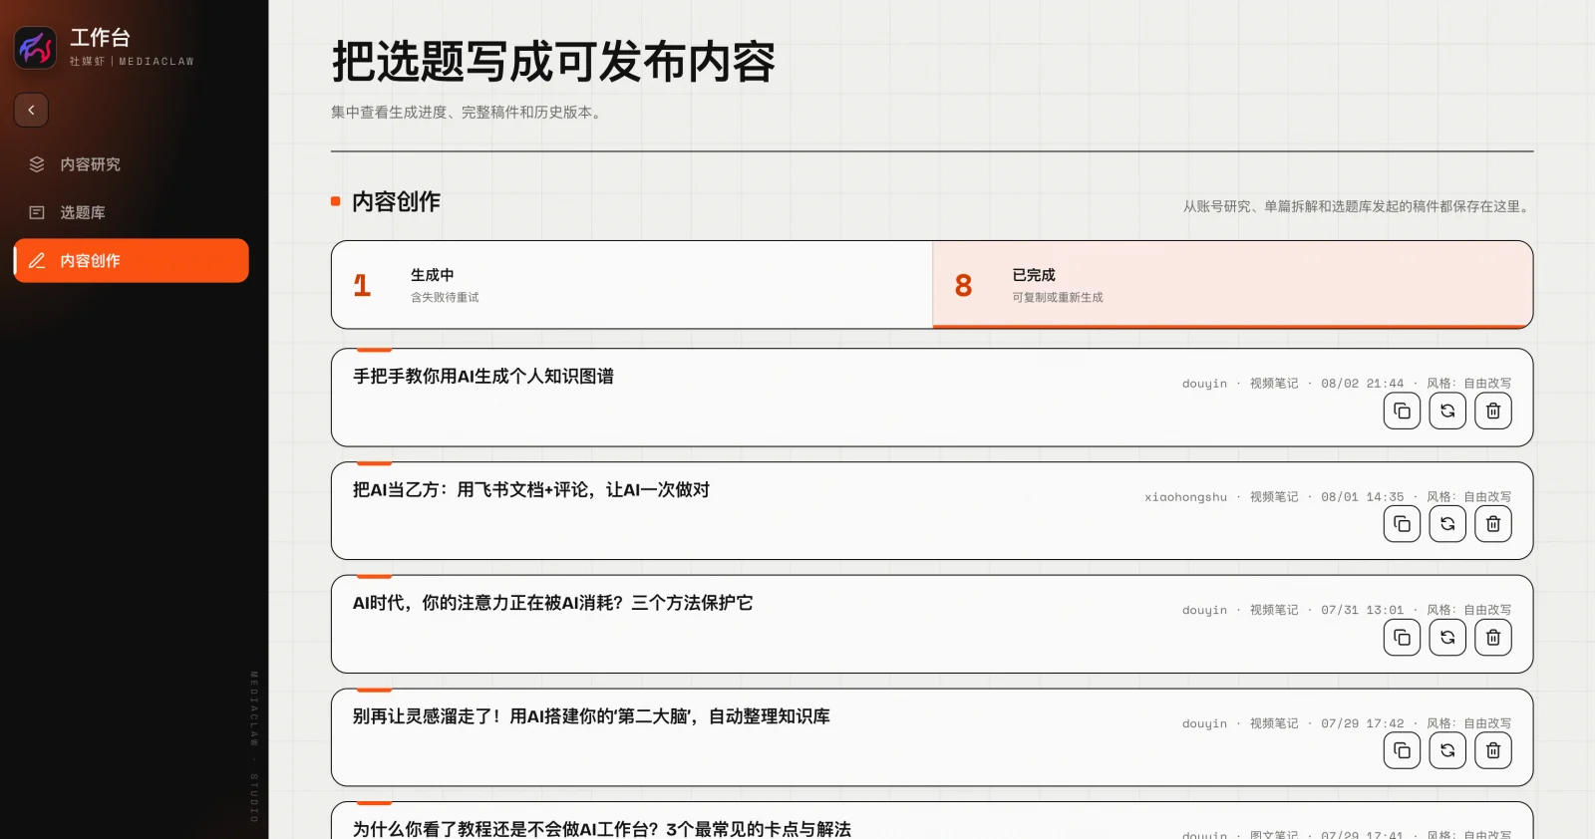Open 把AI当乙方：用飞书文档+评论 title
Screen dimensions: 1595x839
pyautogui.click(x=531, y=490)
